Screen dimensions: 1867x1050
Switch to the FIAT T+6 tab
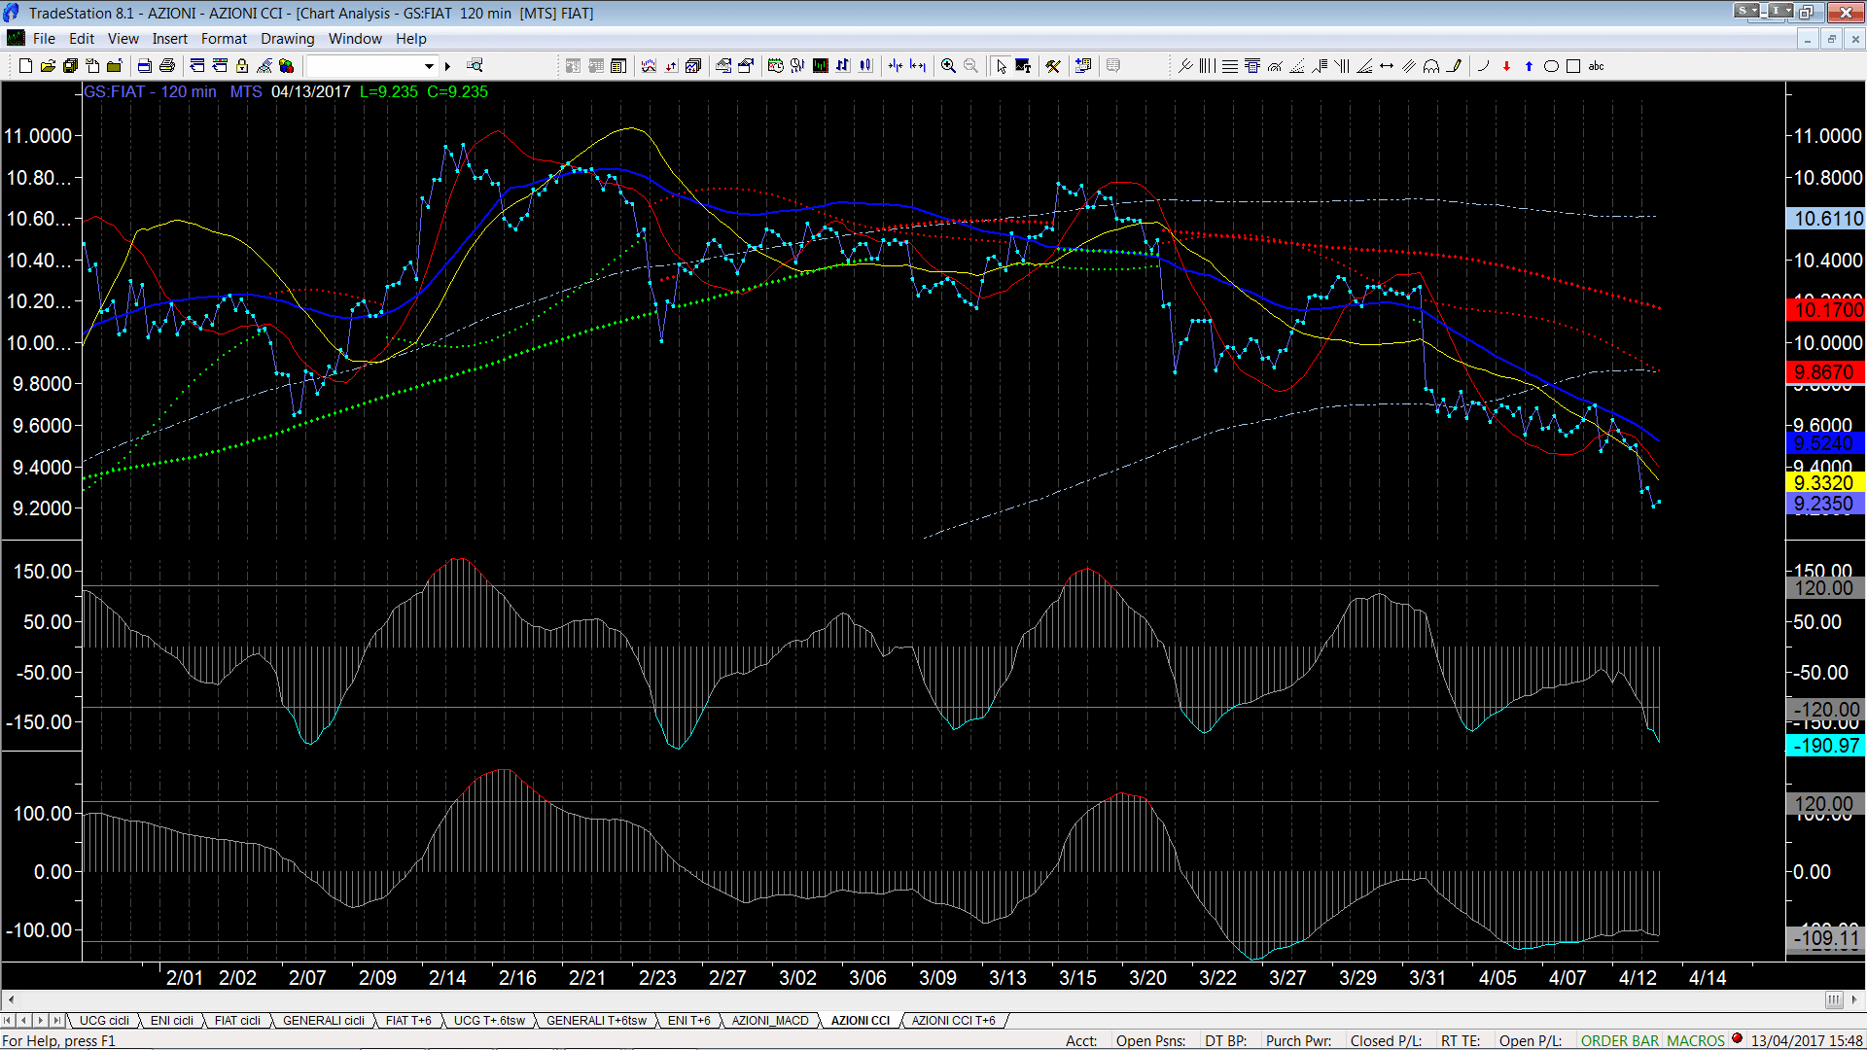point(408,1021)
